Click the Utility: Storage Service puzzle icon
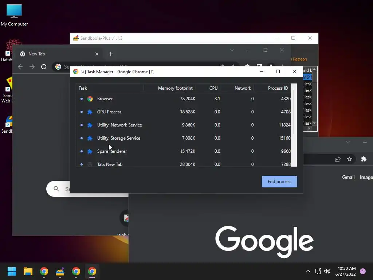 coord(90,138)
